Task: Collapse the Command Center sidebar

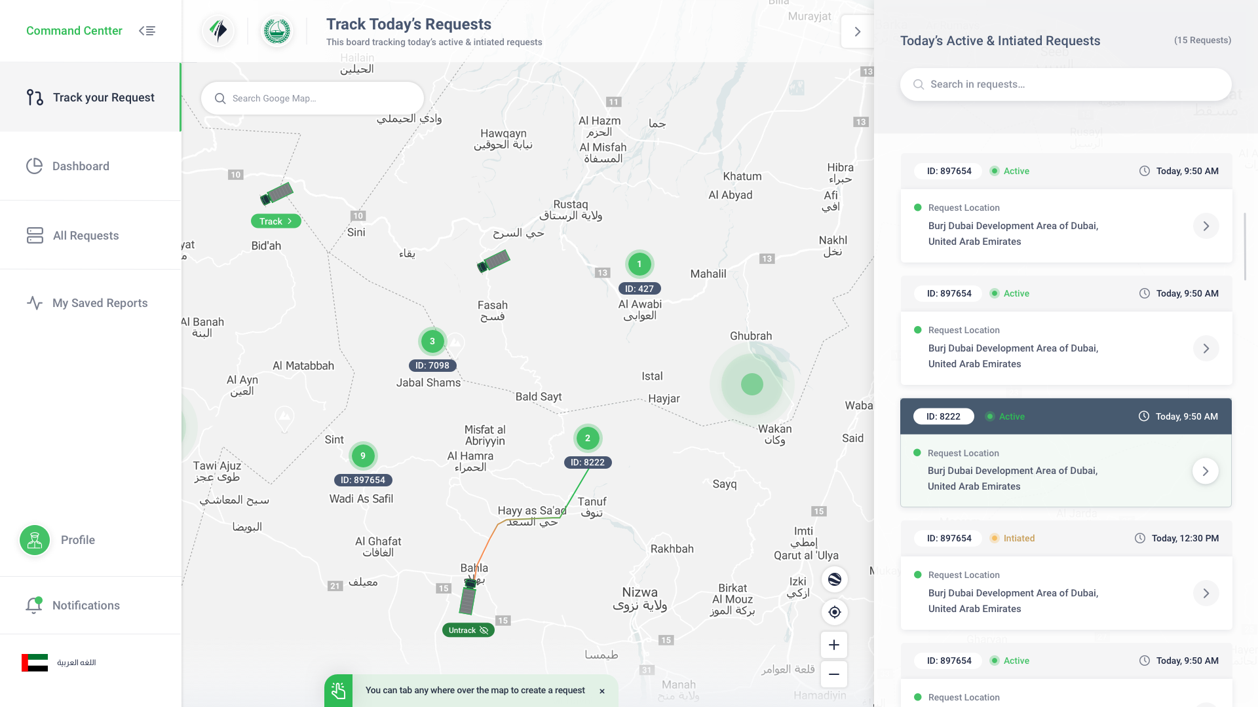Action: pos(147,31)
